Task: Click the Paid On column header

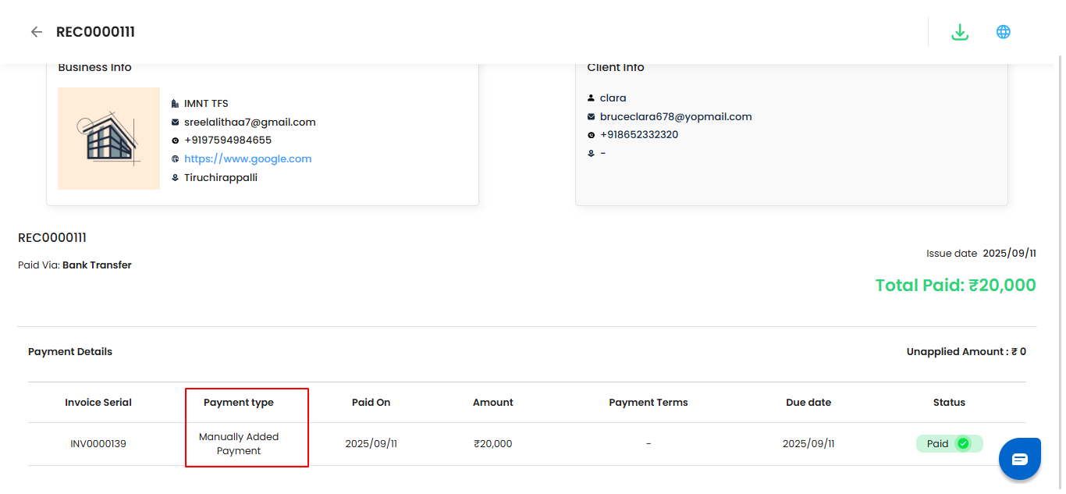Action: click(371, 403)
